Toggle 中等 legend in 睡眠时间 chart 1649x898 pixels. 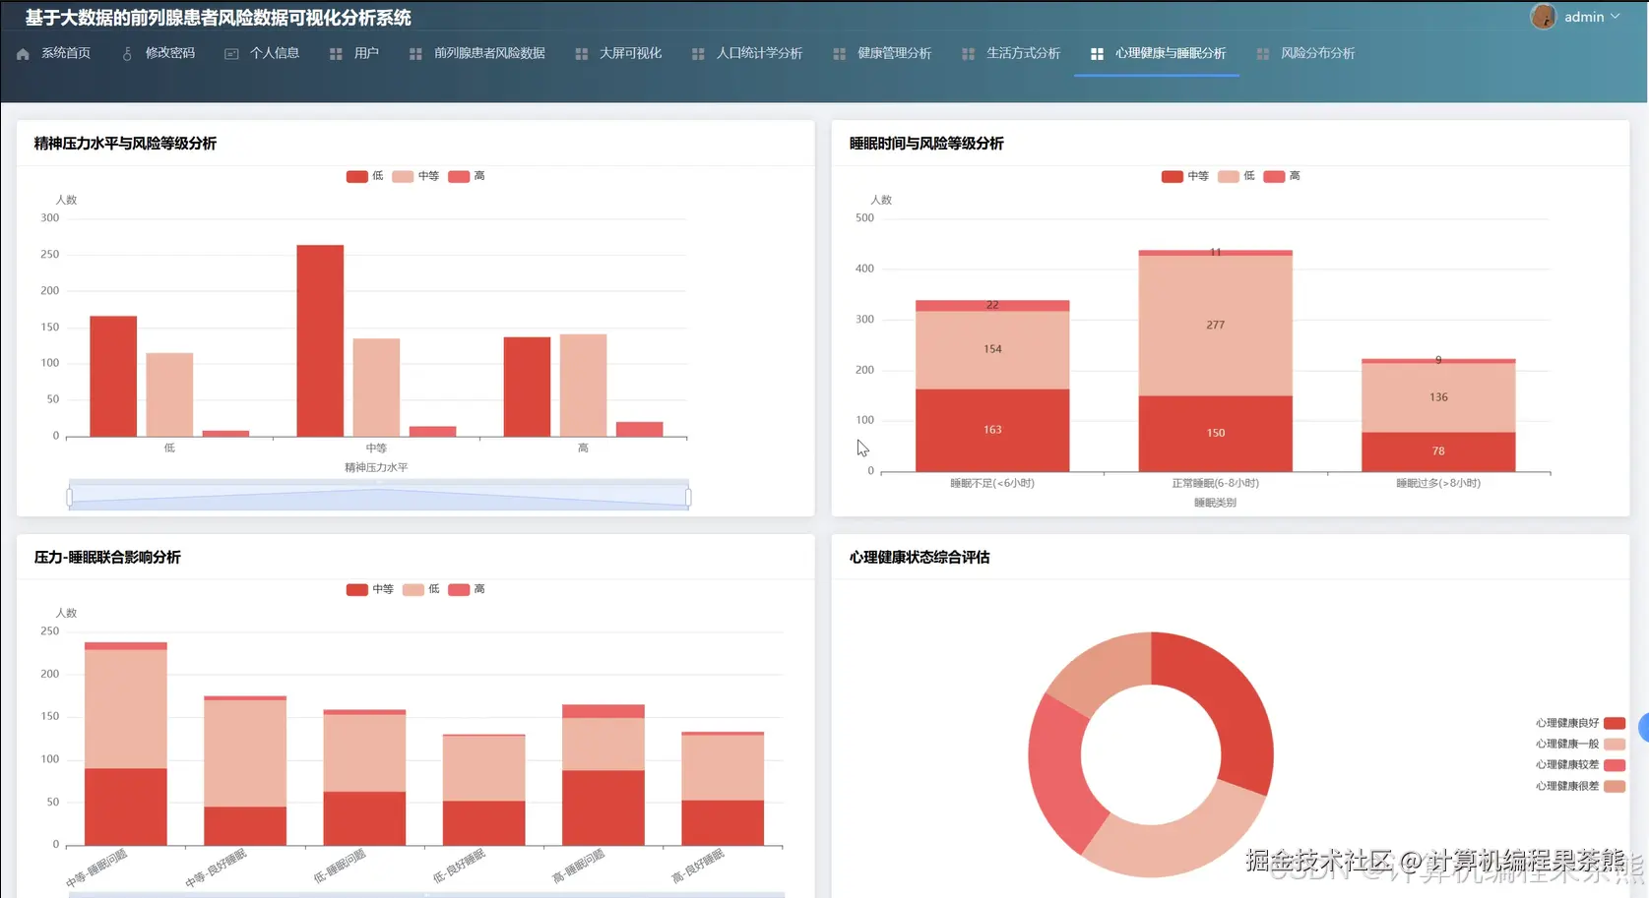[1184, 176]
